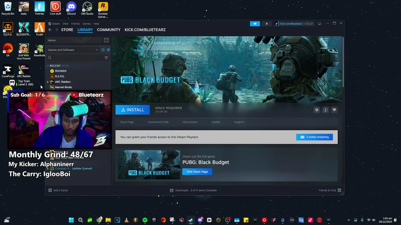Image resolution: width=401 pixels, height=225 pixels.
Task: Go to the COMMUNITY section
Action: 109,30
